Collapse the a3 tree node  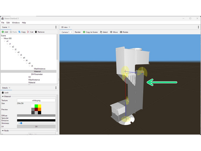tap(16, 52)
